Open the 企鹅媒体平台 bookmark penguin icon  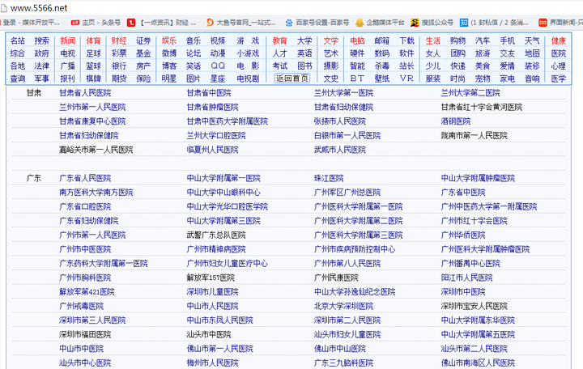(x=360, y=23)
